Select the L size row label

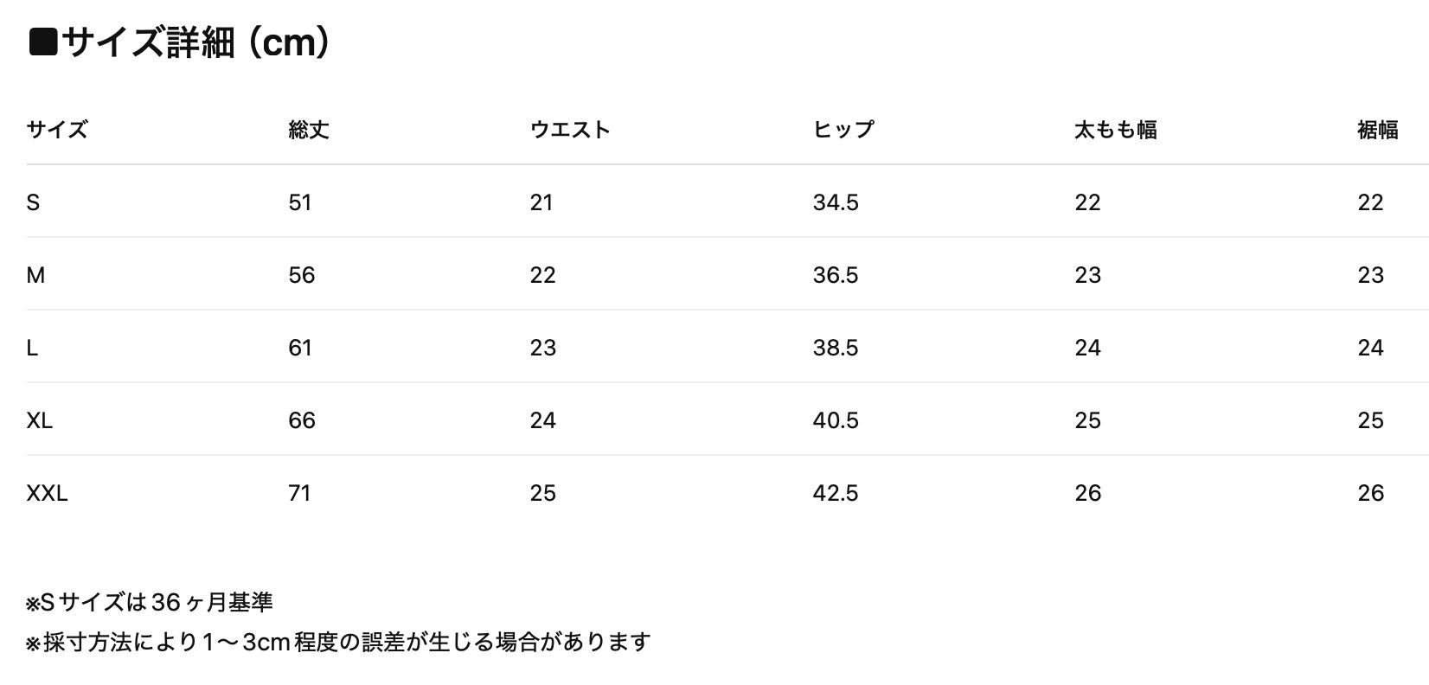point(32,348)
